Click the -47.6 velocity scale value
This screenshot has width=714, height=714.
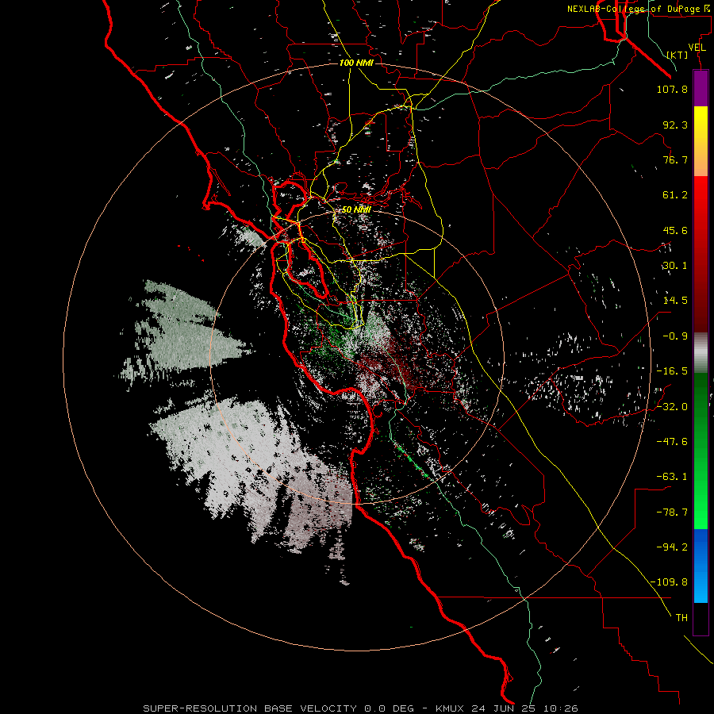(x=672, y=442)
